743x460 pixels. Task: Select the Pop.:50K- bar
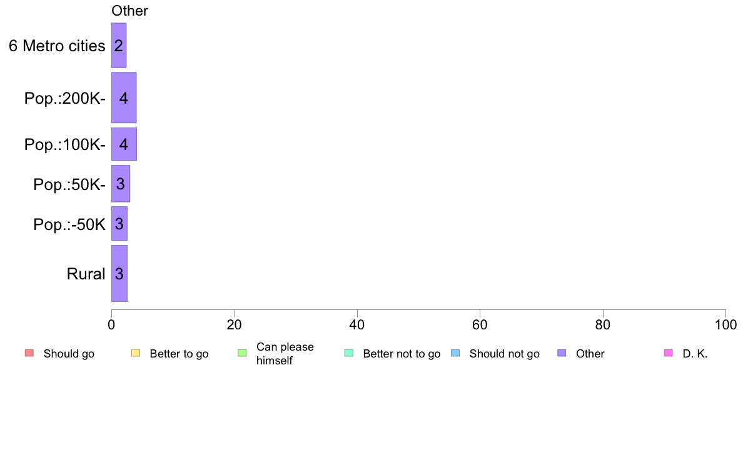(121, 184)
